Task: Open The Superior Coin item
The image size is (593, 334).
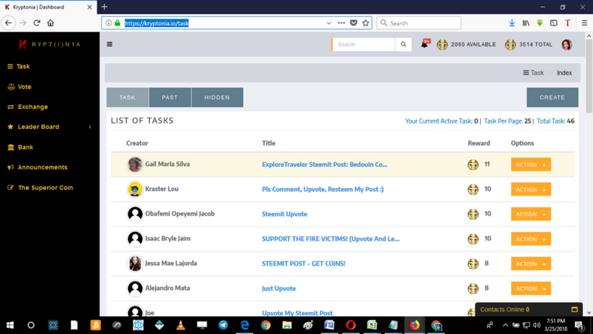Action: click(40, 188)
